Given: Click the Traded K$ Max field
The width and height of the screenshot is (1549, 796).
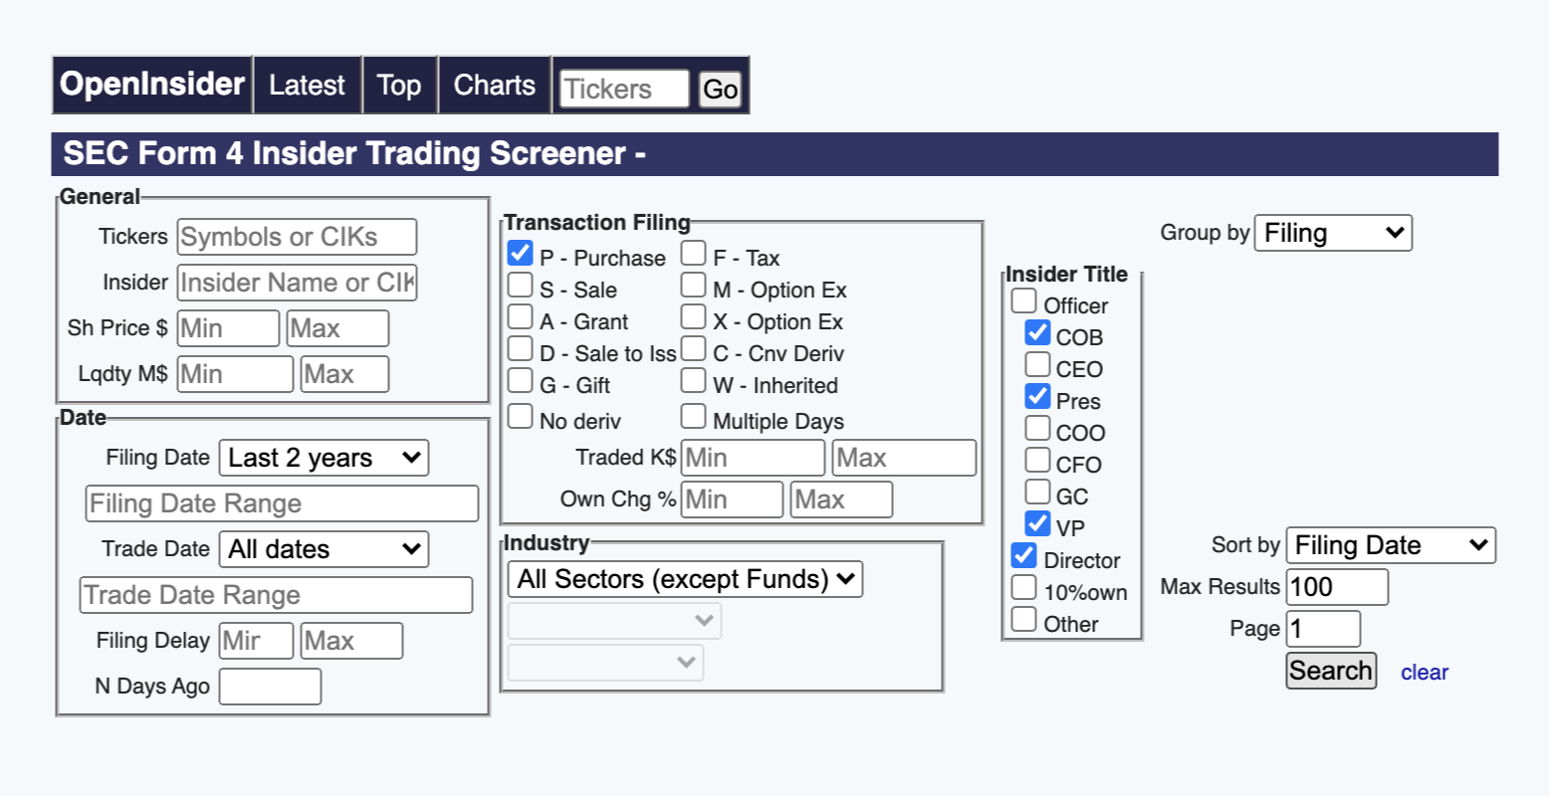Looking at the screenshot, I should (x=904, y=458).
